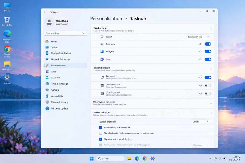Open System settings in the sidebar
245x163 pixels.
(65, 47)
